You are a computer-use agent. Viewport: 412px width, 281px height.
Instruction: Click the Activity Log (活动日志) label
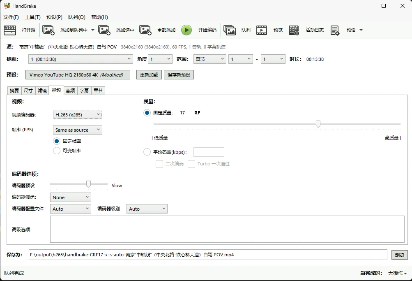click(x=314, y=30)
